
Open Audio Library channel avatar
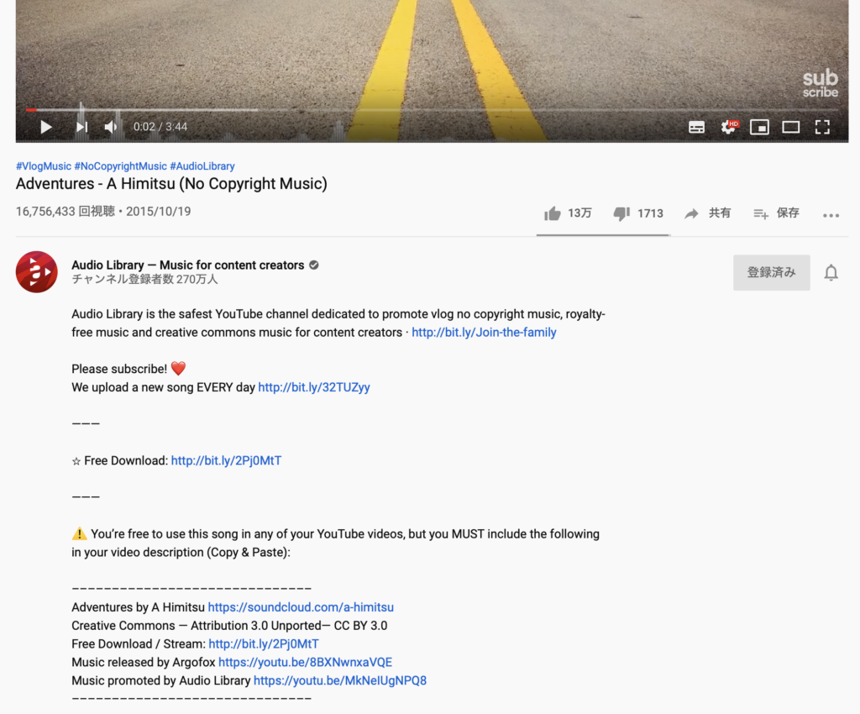[37, 272]
